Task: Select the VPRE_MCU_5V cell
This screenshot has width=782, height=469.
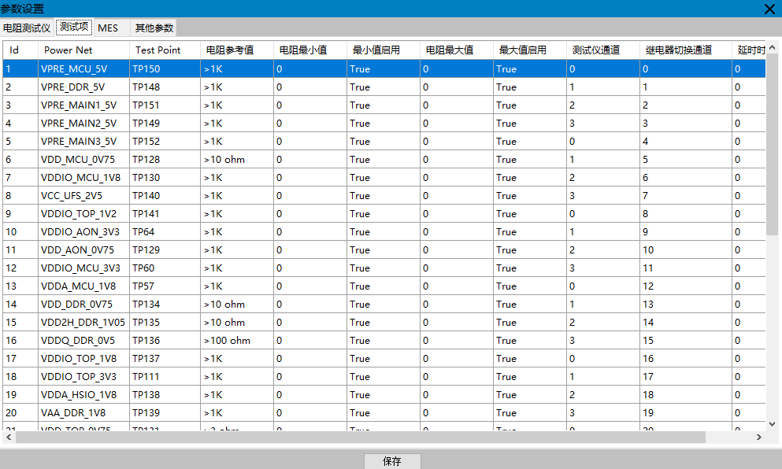Action: [x=83, y=68]
